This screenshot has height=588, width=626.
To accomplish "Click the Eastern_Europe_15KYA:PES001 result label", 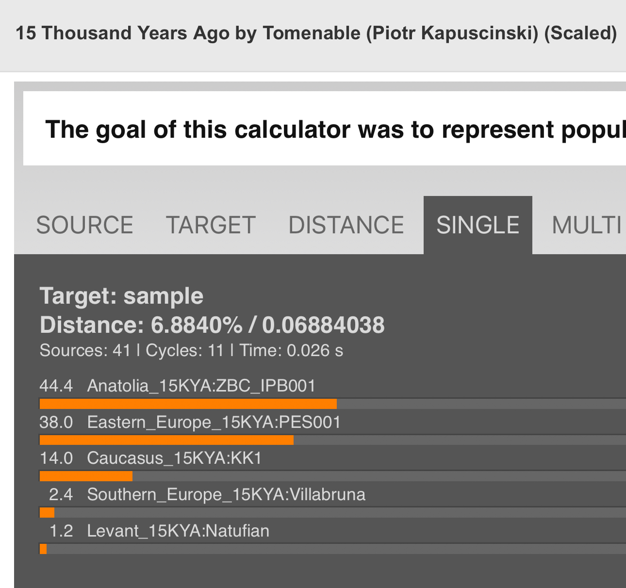I will pyautogui.click(x=214, y=422).
